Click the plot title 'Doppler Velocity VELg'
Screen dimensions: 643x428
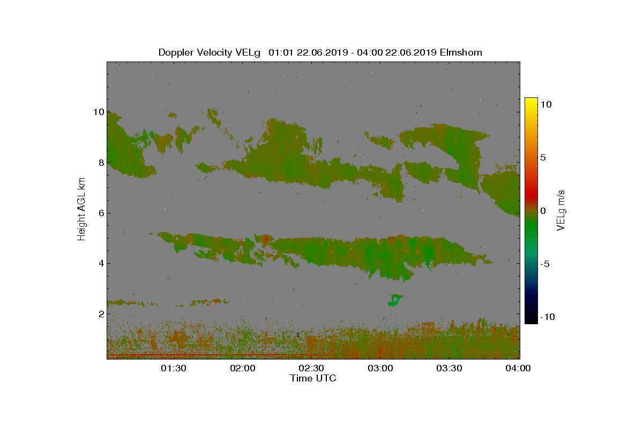tap(210, 52)
